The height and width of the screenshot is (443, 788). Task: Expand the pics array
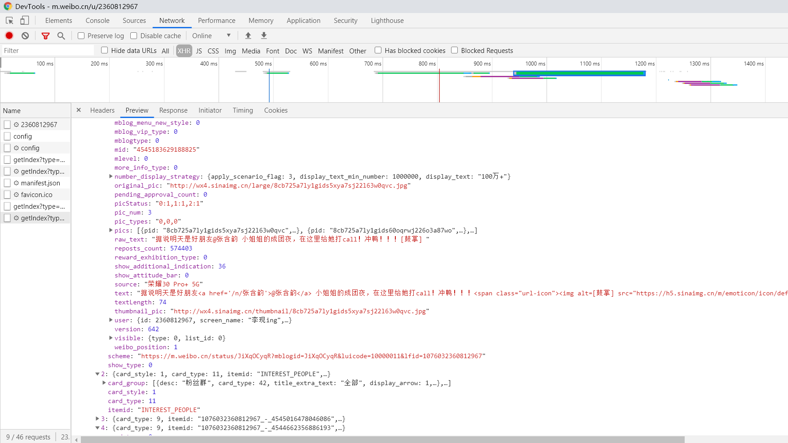(111, 230)
